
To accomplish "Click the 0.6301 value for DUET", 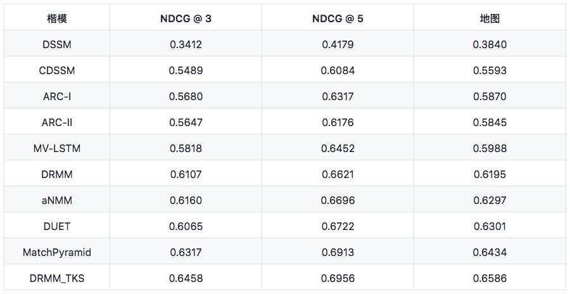I will [490, 226].
